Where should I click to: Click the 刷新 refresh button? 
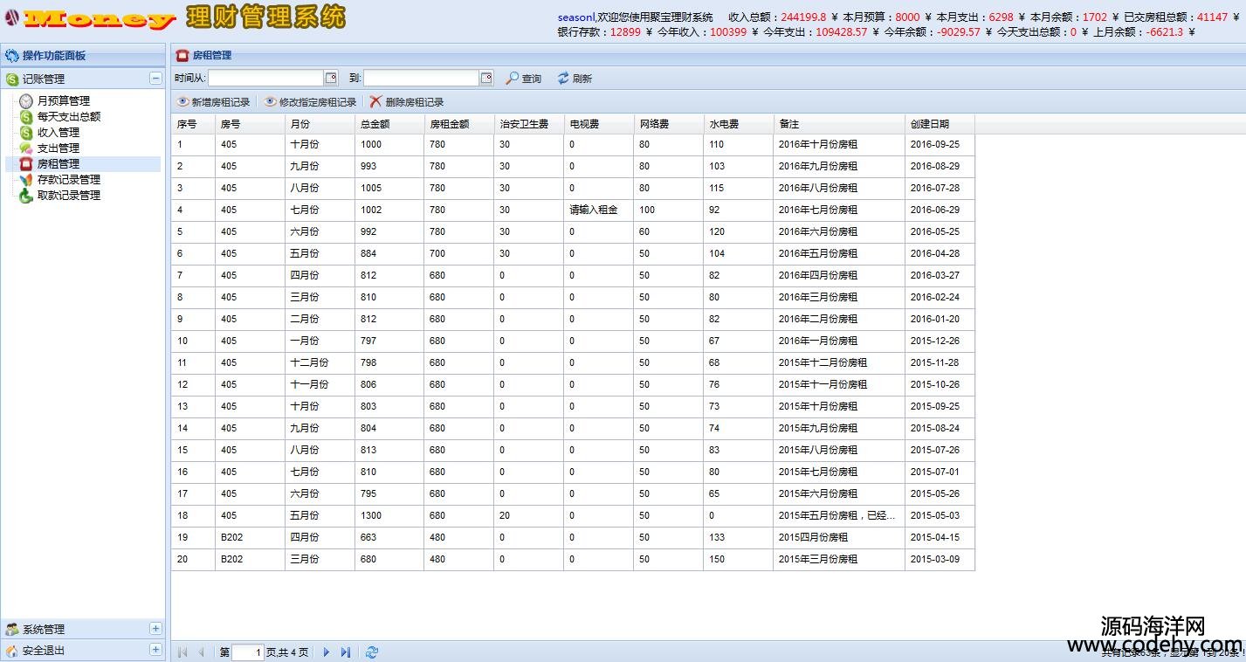click(x=575, y=79)
